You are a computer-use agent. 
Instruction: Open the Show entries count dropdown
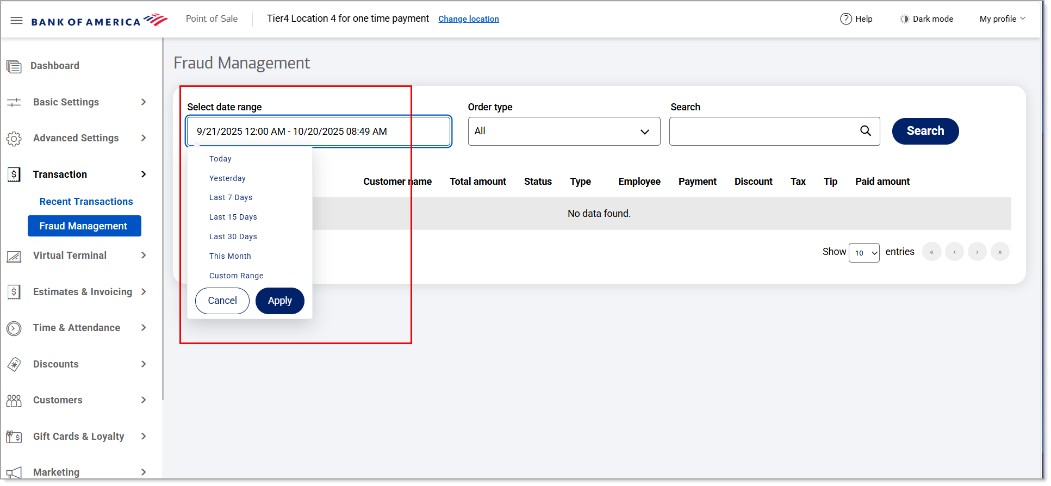coord(863,253)
